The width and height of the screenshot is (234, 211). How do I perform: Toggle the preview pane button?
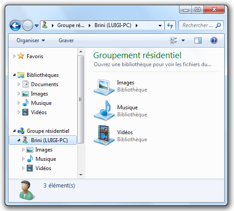click(198, 40)
